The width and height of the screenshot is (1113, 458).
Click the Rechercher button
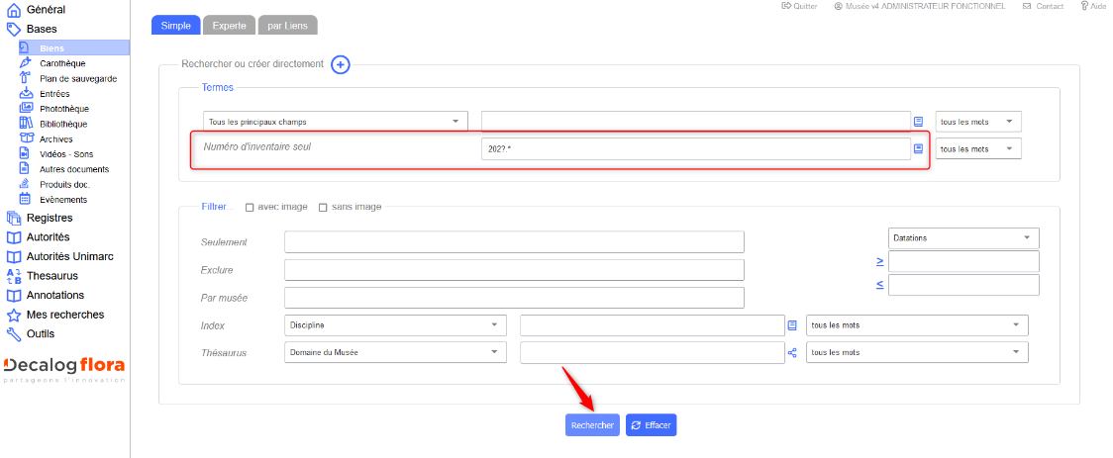[x=592, y=425]
